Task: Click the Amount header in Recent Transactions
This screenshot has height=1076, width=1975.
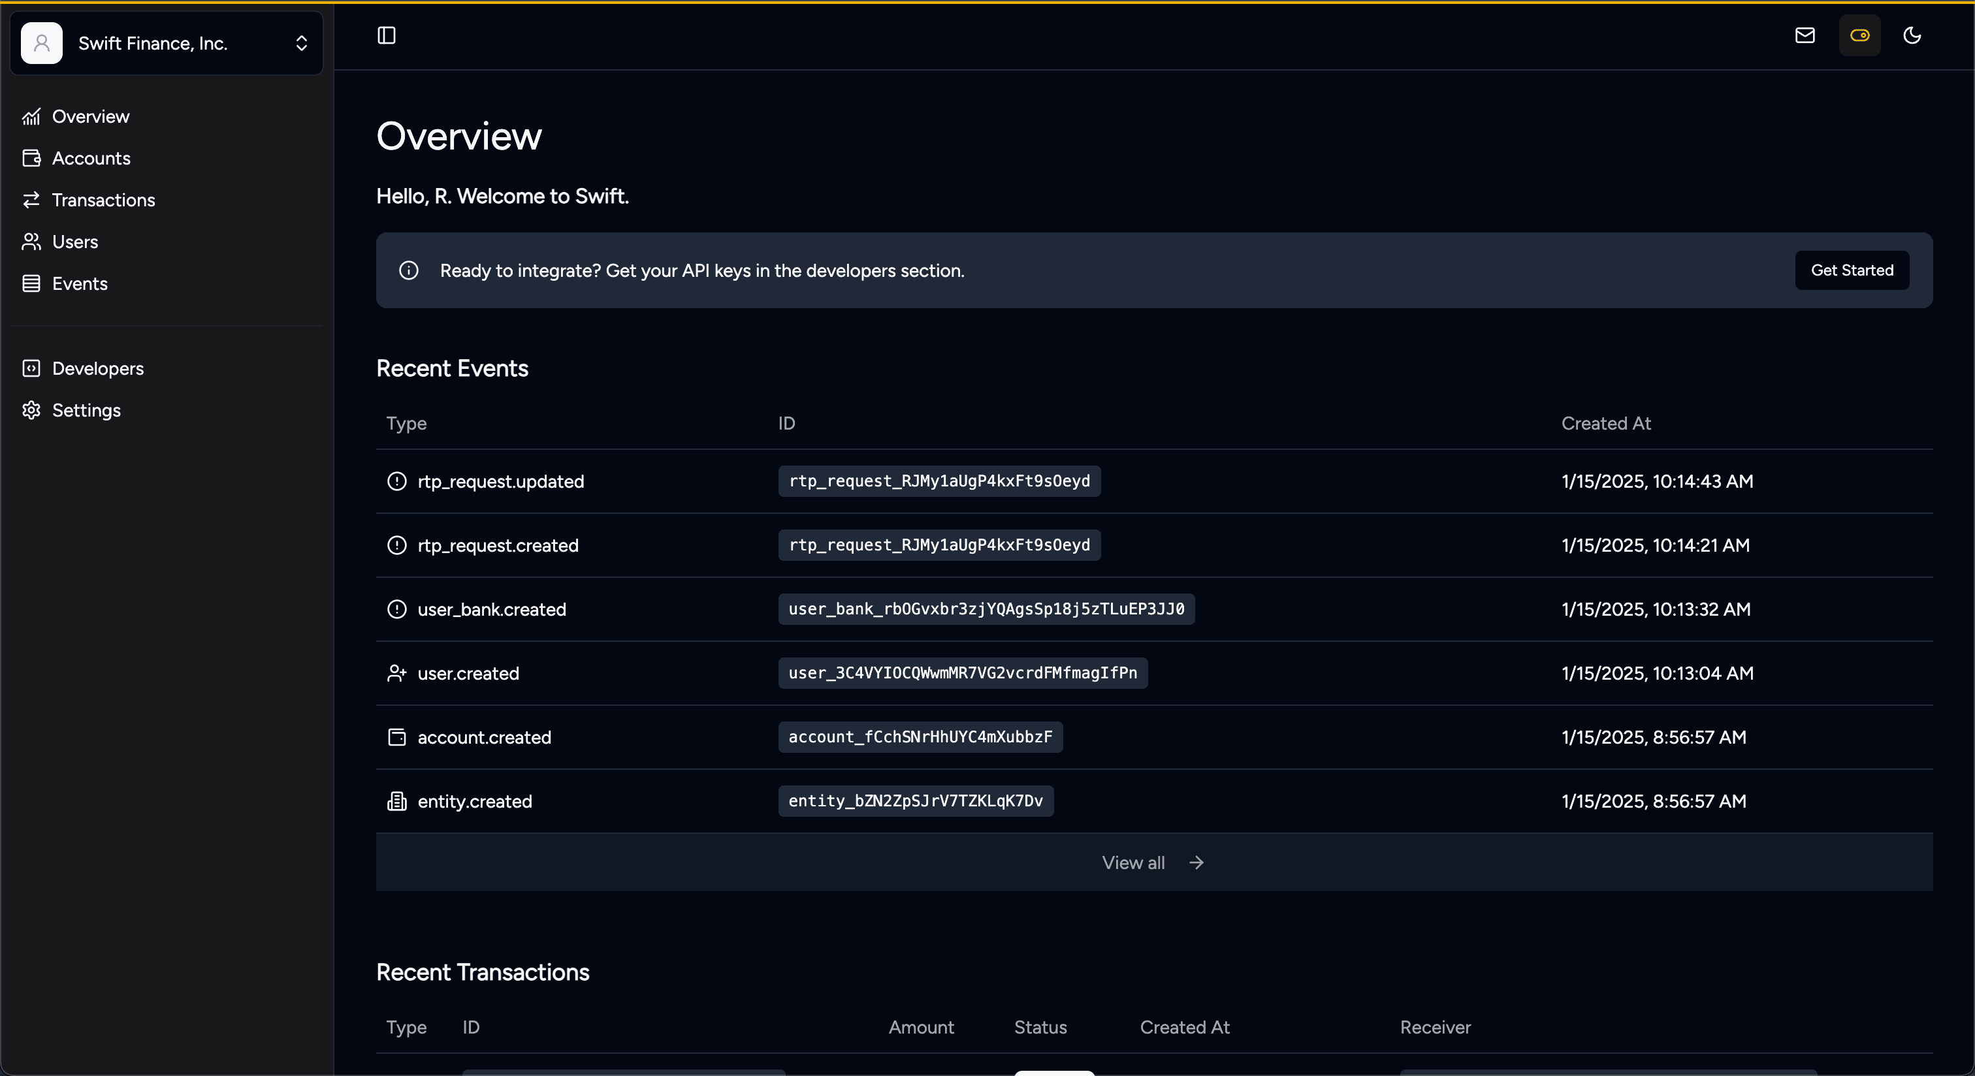Action: pos(921,1027)
